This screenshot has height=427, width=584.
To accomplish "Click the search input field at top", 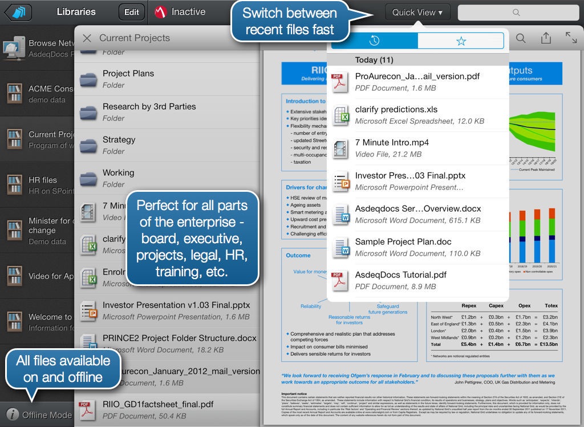I will [x=518, y=13].
